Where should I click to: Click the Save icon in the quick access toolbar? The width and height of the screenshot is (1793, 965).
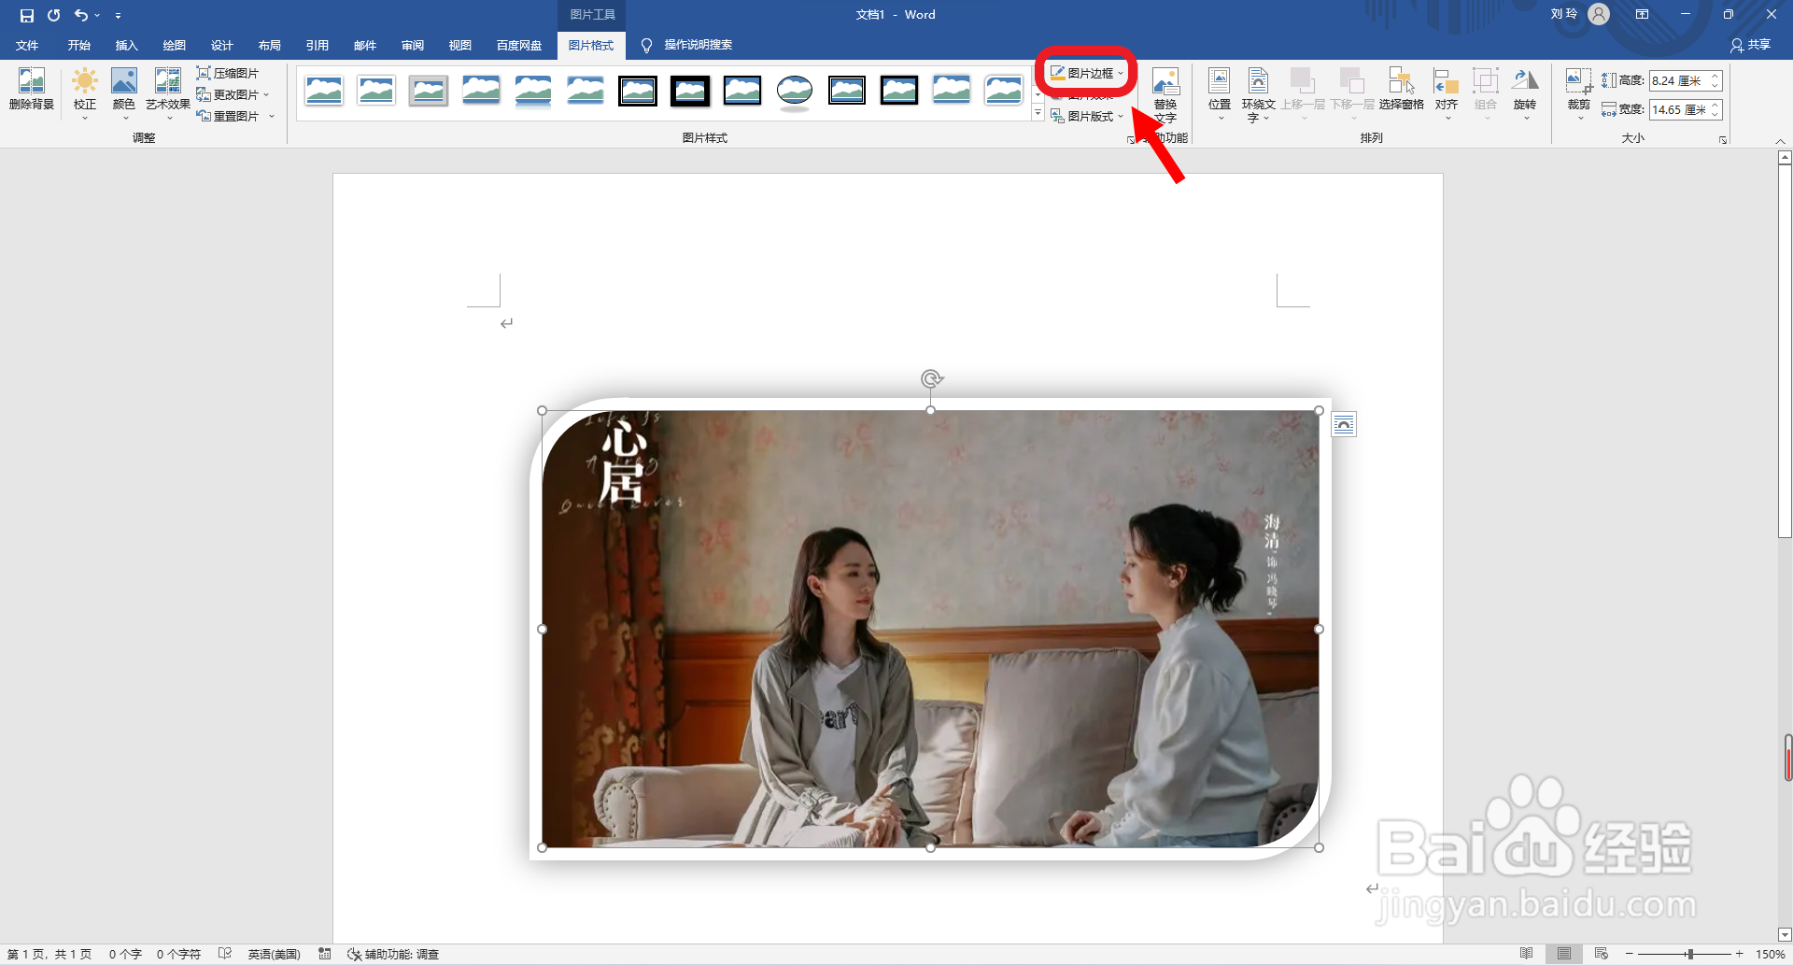(27, 15)
